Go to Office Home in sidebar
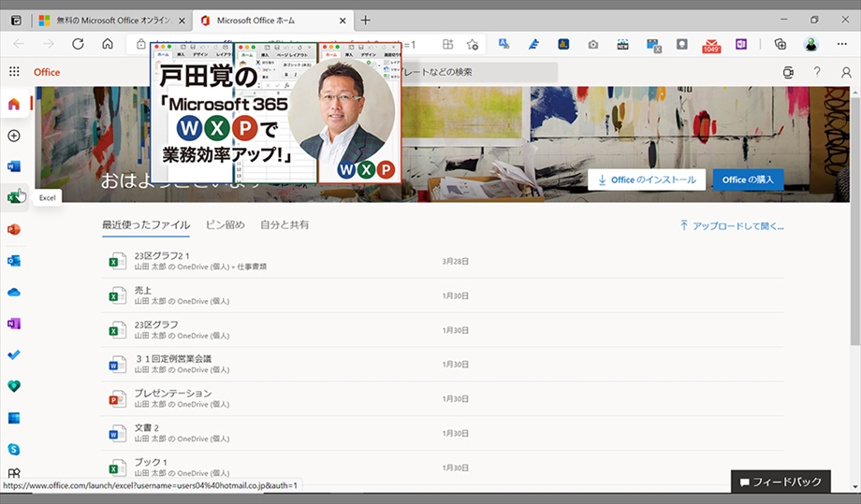The image size is (861, 504). pos(14,103)
